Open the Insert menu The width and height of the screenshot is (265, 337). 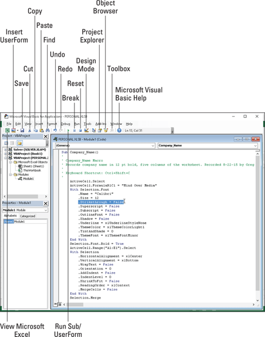point(39,124)
